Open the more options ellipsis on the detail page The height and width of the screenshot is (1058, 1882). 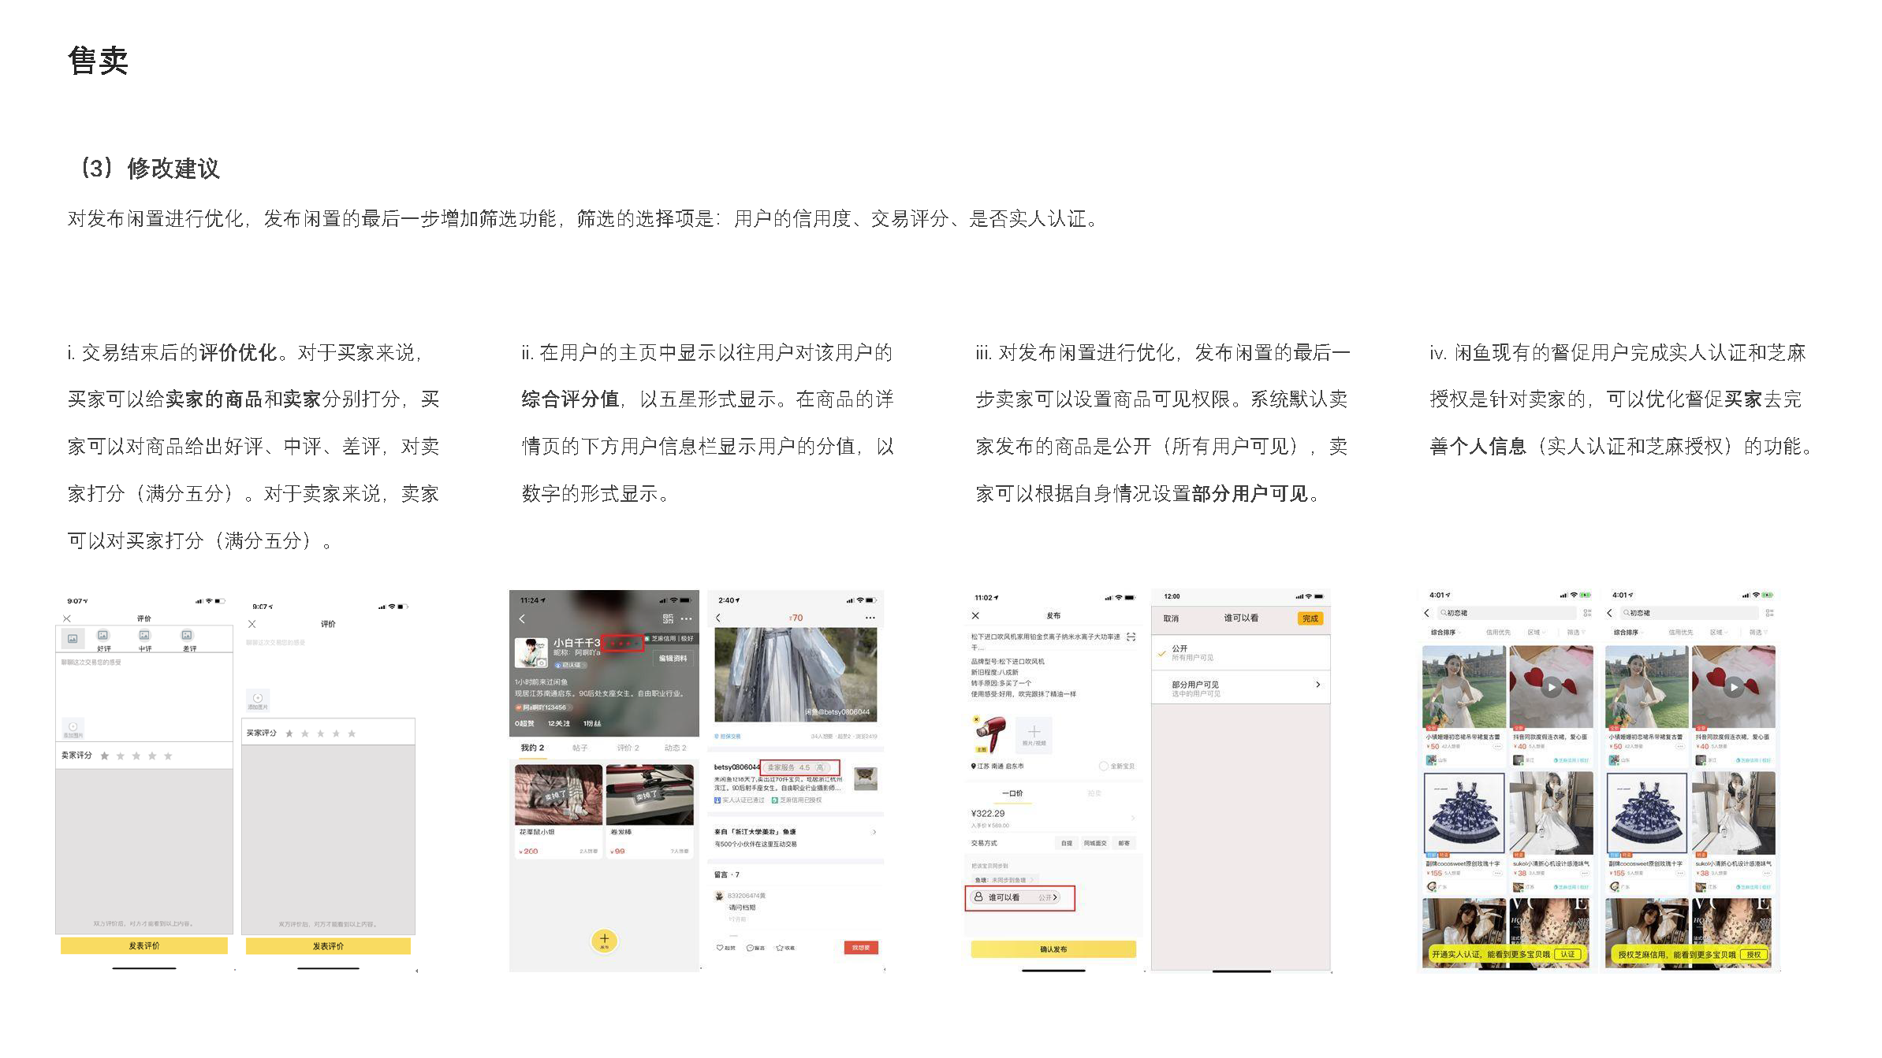pos(869,618)
